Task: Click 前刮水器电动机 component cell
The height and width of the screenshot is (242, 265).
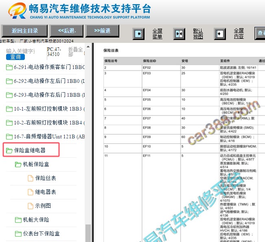Action: [x=238, y=92]
